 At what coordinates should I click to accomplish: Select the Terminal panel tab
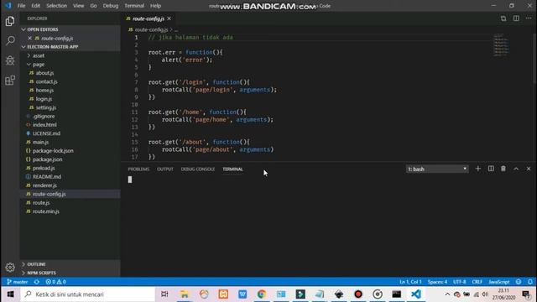[x=232, y=169]
